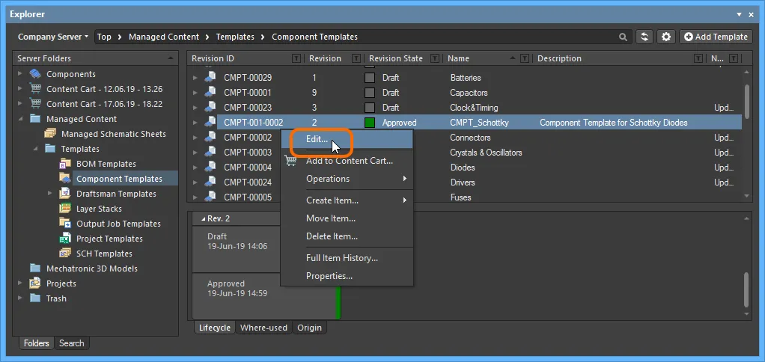
Task: Click the Output Job Templates icon
Action: [x=65, y=224]
